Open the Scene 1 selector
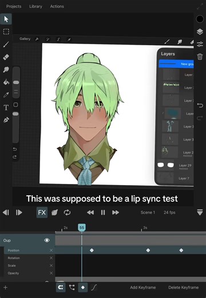This screenshot has width=206, height=298. pos(148,213)
